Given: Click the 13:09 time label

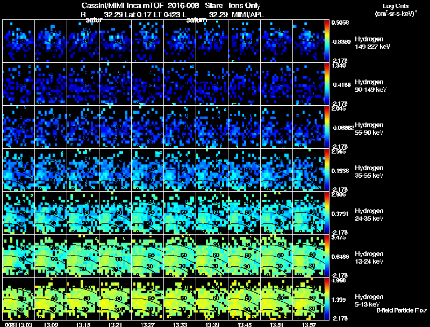Looking at the screenshot, I should pos(51,324).
